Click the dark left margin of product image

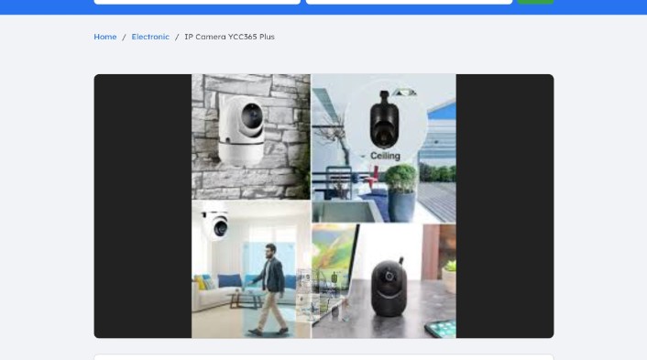[x=143, y=206]
